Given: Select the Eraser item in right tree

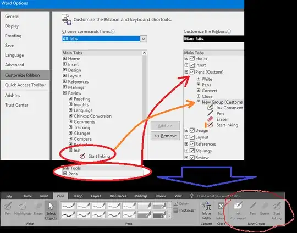Looking at the screenshot, I should [222, 119].
